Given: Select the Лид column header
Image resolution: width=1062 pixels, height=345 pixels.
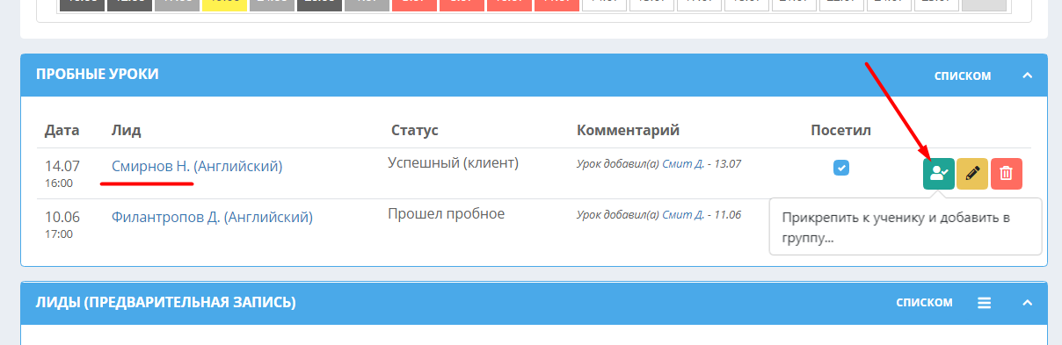Looking at the screenshot, I should pos(127,131).
